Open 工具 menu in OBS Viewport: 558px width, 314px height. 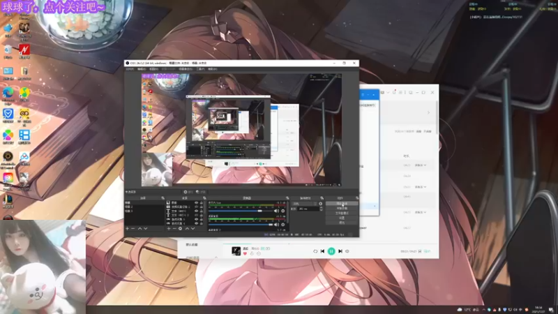click(x=200, y=69)
